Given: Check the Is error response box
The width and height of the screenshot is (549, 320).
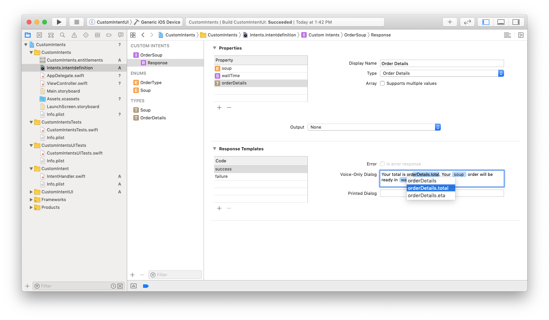Looking at the screenshot, I should tap(382, 163).
